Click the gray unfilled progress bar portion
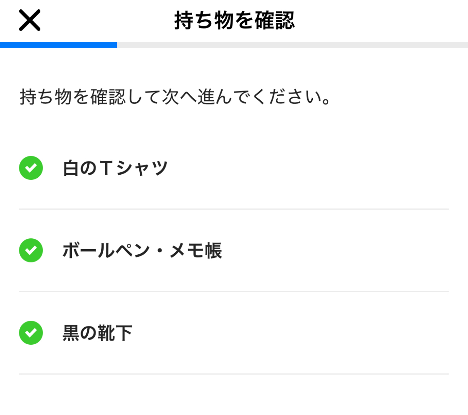The image size is (468, 415). coord(292,45)
